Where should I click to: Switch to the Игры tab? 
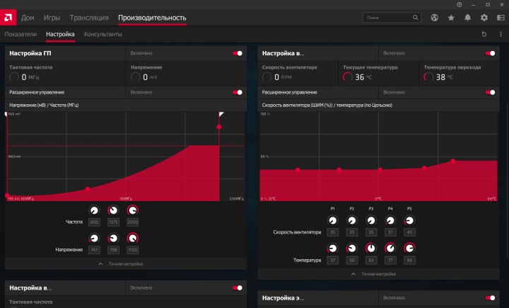click(x=52, y=18)
